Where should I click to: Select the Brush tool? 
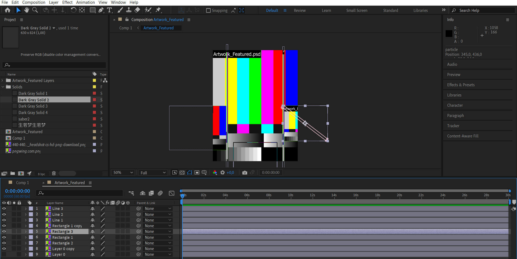pyautogui.click(x=120, y=10)
